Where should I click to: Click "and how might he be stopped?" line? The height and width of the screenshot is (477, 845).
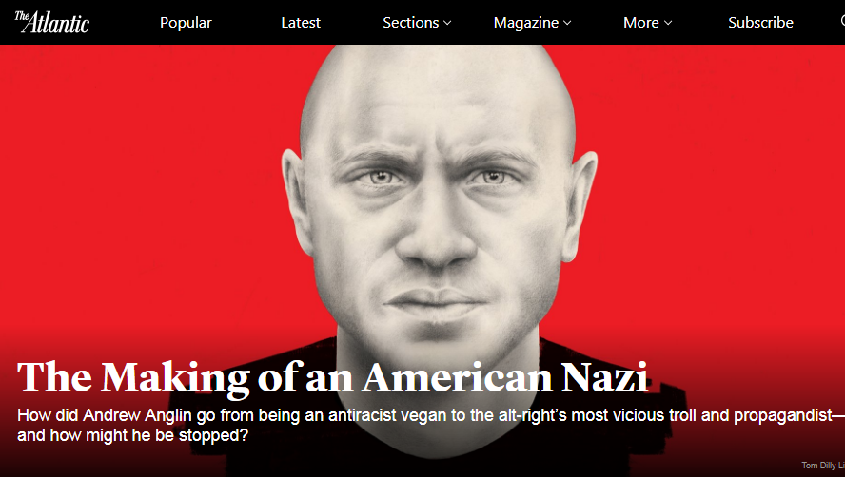pyautogui.click(x=132, y=435)
